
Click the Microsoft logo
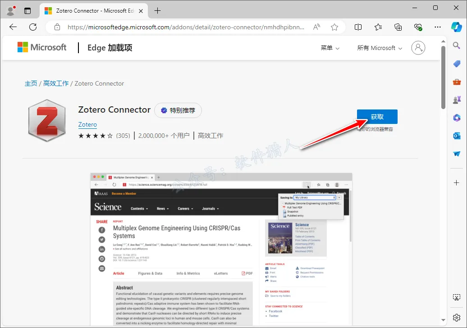41,47
